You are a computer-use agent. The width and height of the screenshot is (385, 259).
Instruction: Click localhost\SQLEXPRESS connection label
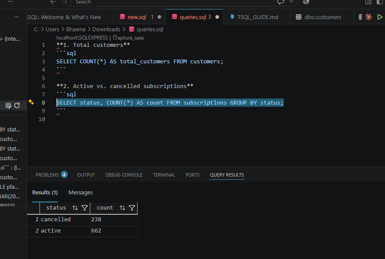pos(82,38)
